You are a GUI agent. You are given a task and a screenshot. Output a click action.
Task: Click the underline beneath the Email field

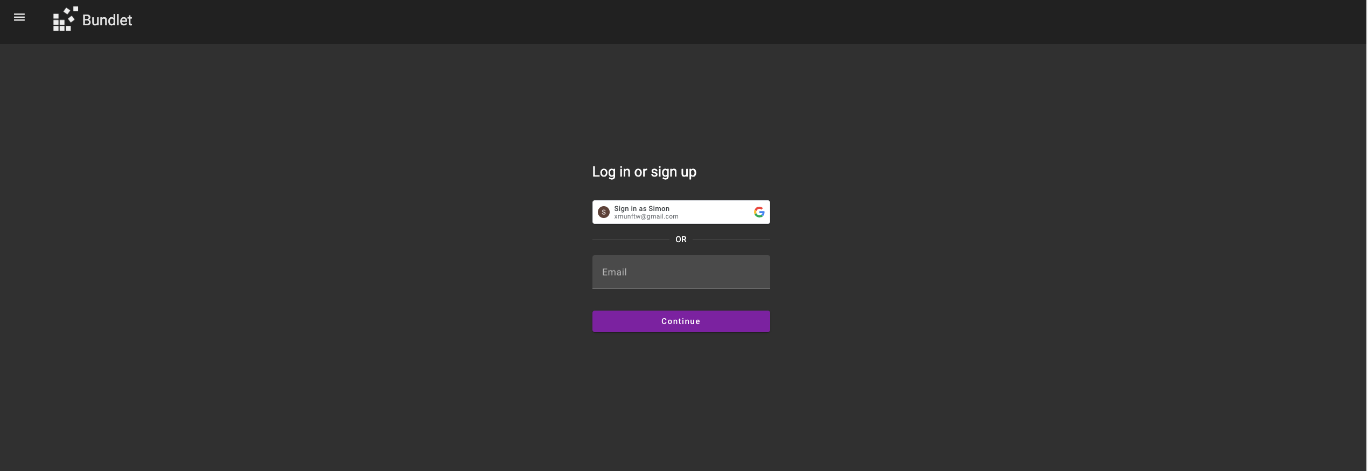pyautogui.click(x=681, y=288)
